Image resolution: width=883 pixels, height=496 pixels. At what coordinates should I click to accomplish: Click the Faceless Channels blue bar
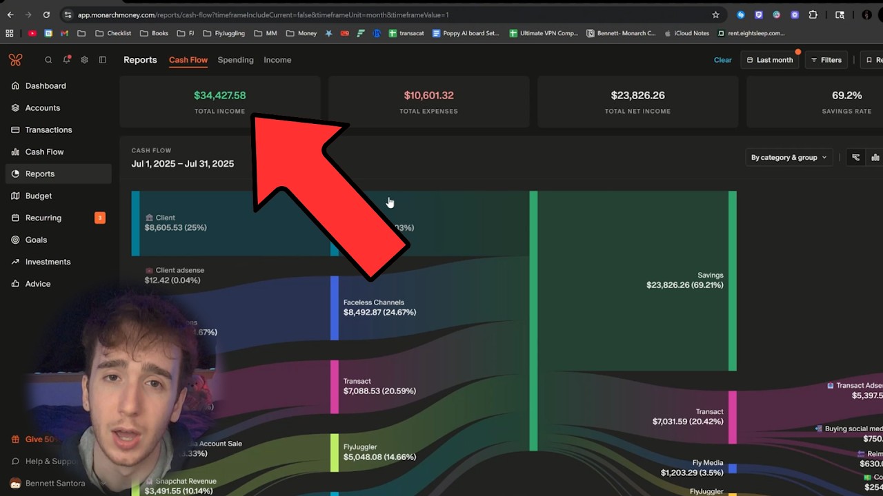(x=335, y=308)
